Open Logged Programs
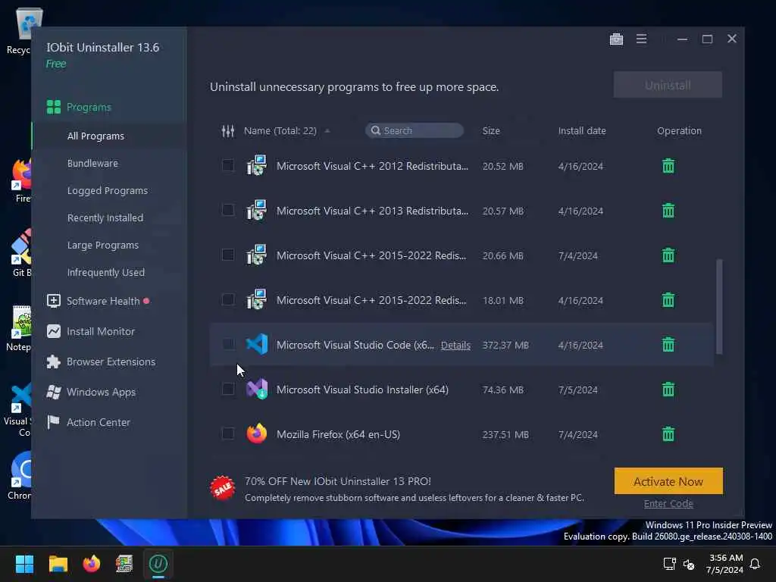The image size is (776, 582). point(108,190)
